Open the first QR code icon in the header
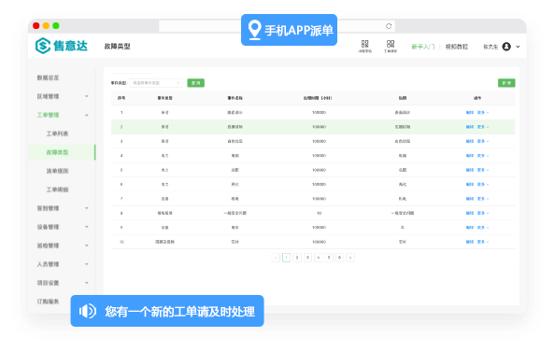This screenshot has height=351, width=555. pos(365,46)
